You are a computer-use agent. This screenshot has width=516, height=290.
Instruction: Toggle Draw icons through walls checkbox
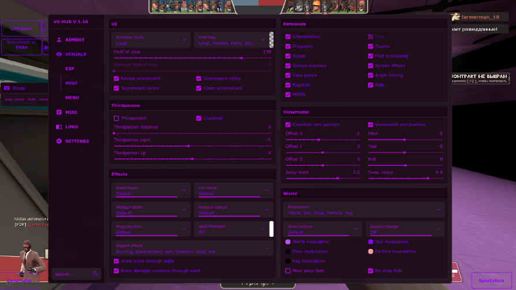click(116, 261)
